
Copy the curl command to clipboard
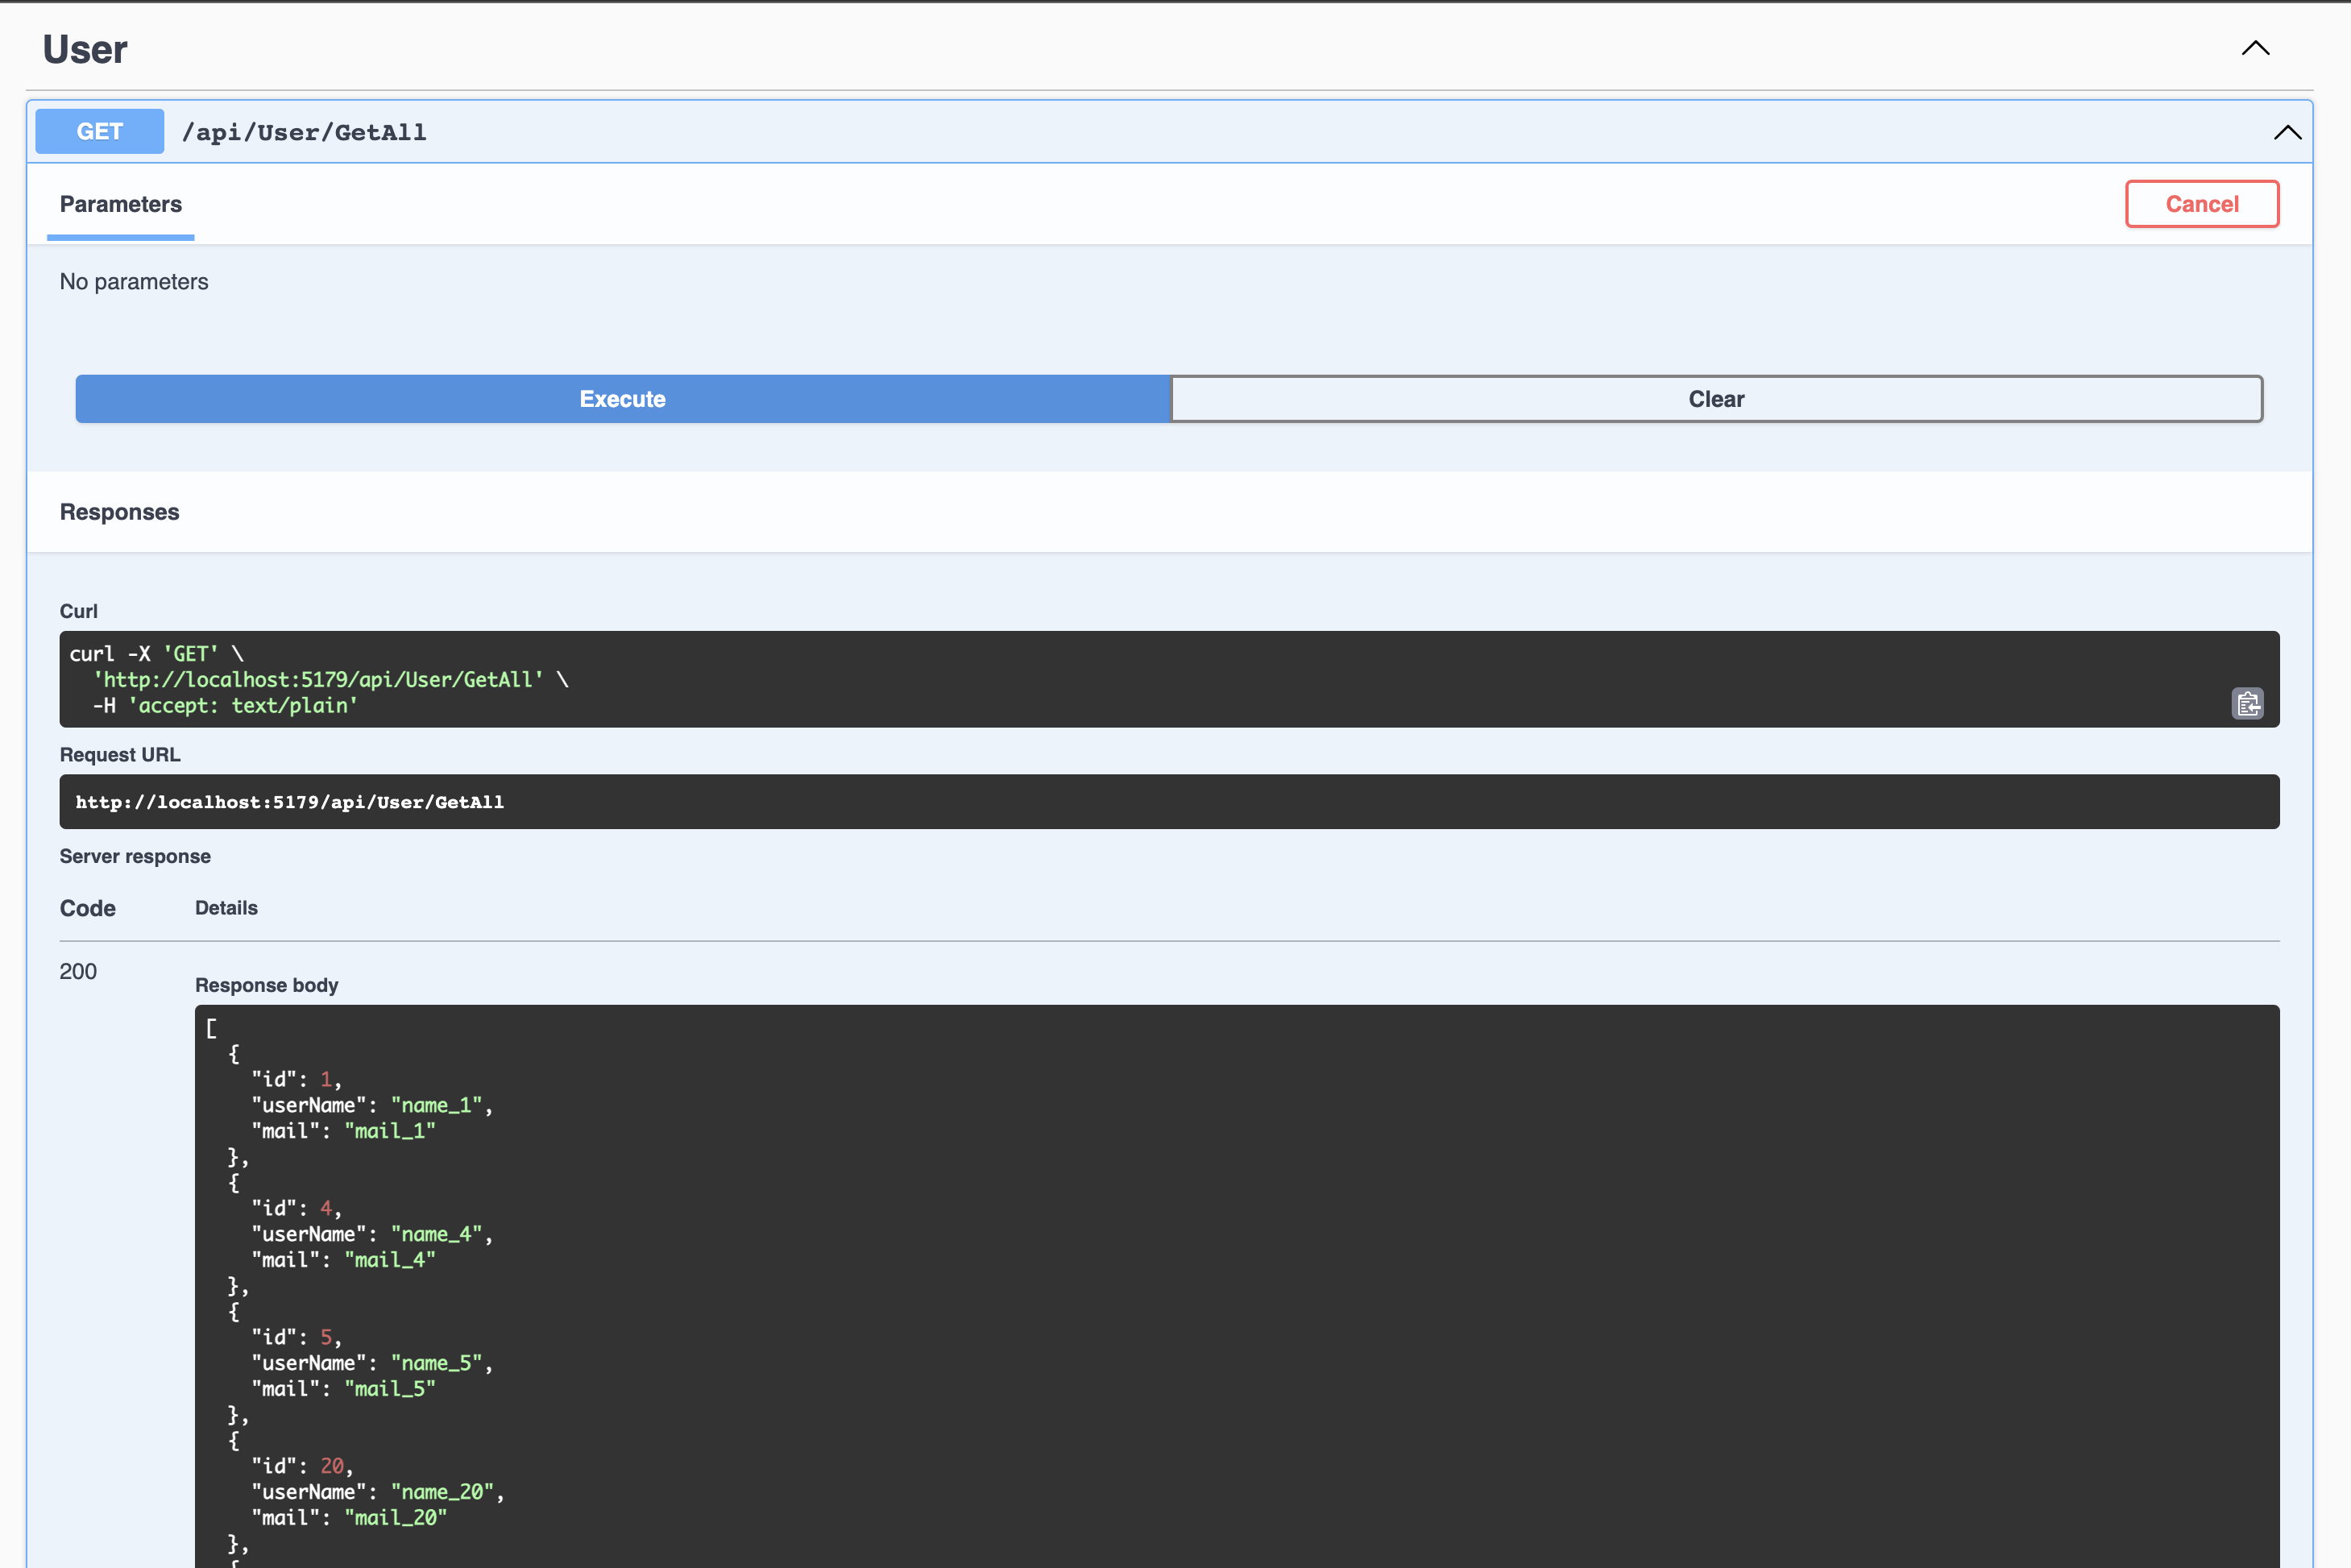pyautogui.click(x=2247, y=704)
